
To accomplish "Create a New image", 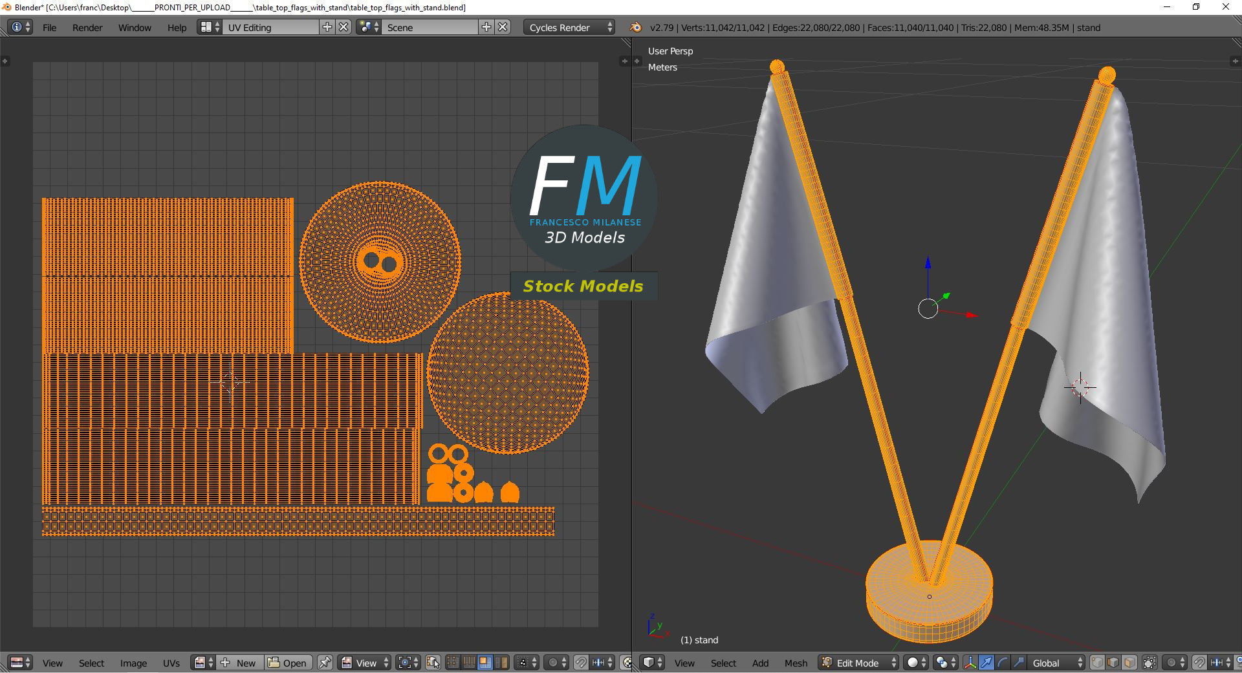I will (x=239, y=663).
